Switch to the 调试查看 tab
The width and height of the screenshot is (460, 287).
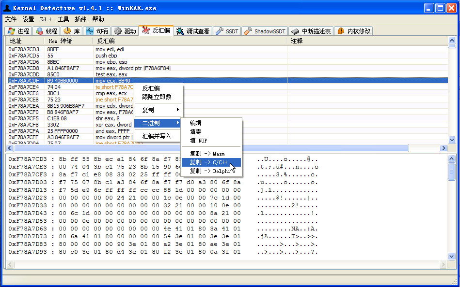point(193,31)
